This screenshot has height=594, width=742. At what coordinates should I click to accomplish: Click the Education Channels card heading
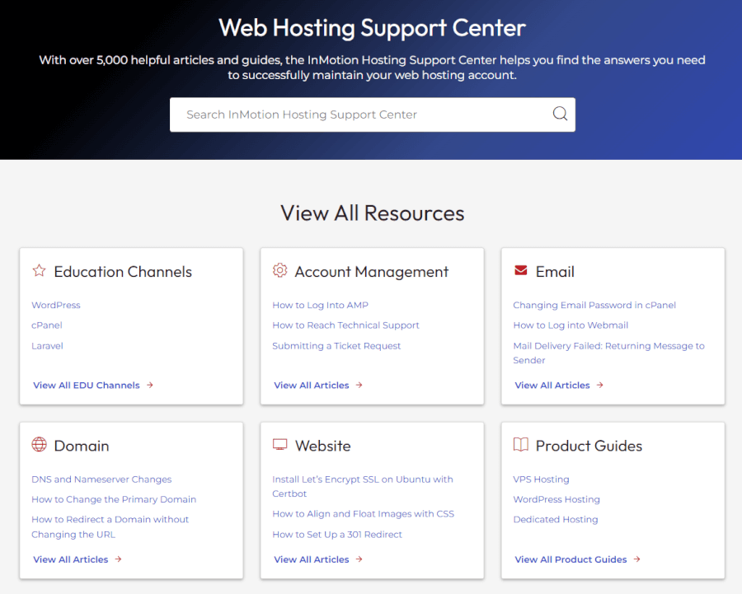click(x=123, y=272)
